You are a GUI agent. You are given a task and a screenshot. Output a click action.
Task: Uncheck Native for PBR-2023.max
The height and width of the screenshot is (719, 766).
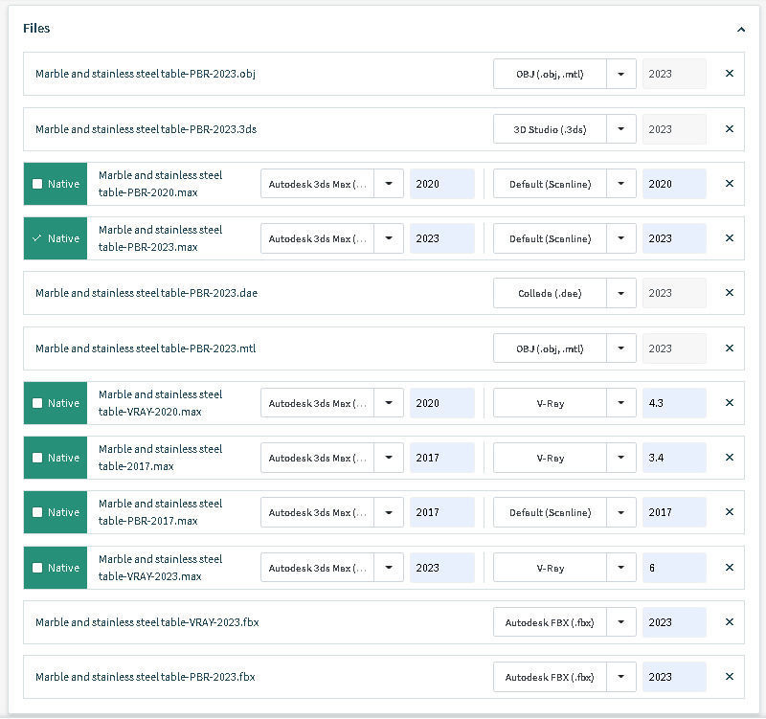(37, 238)
